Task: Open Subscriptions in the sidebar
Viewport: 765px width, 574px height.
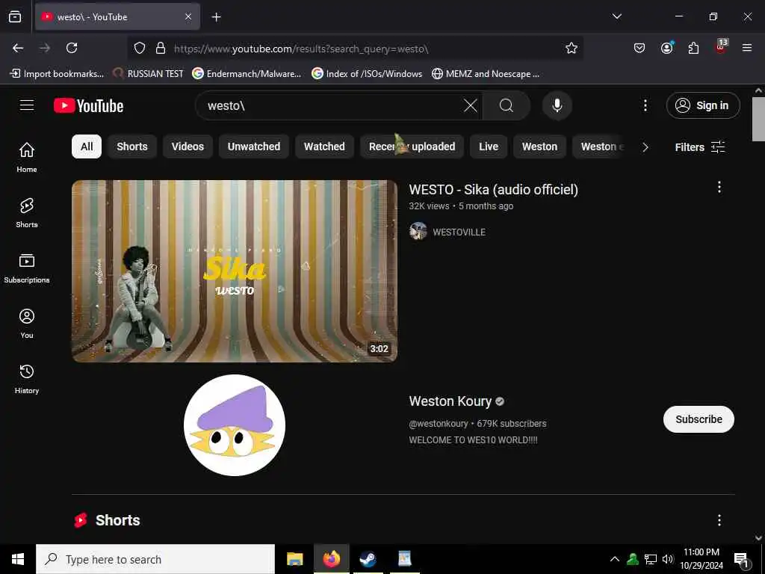Action: (x=27, y=268)
